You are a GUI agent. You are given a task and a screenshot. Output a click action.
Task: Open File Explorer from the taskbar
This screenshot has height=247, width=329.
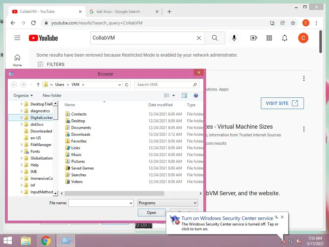pos(26,241)
